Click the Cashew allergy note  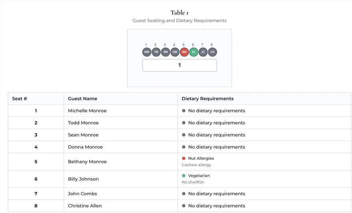(x=196, y=165)
